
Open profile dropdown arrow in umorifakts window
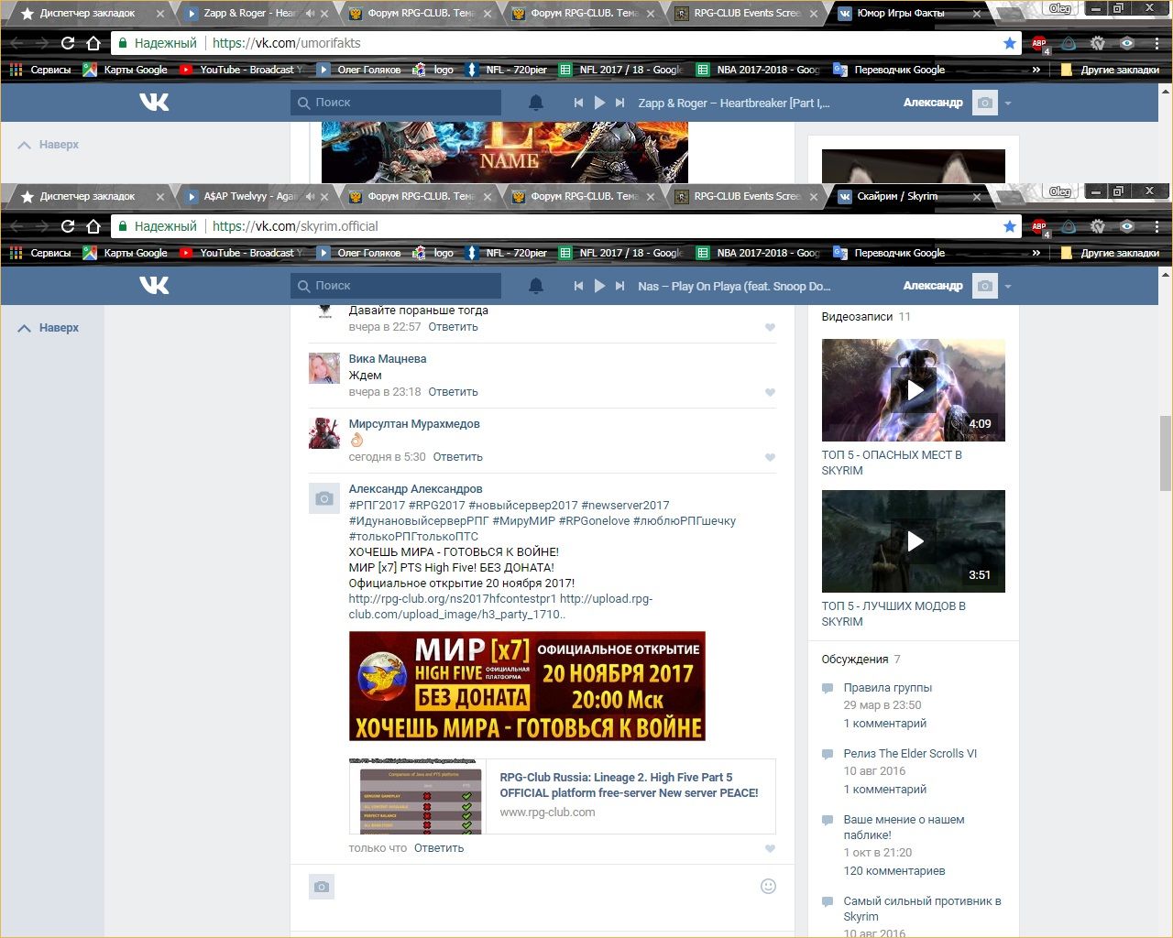click(x=1008, y=103)
